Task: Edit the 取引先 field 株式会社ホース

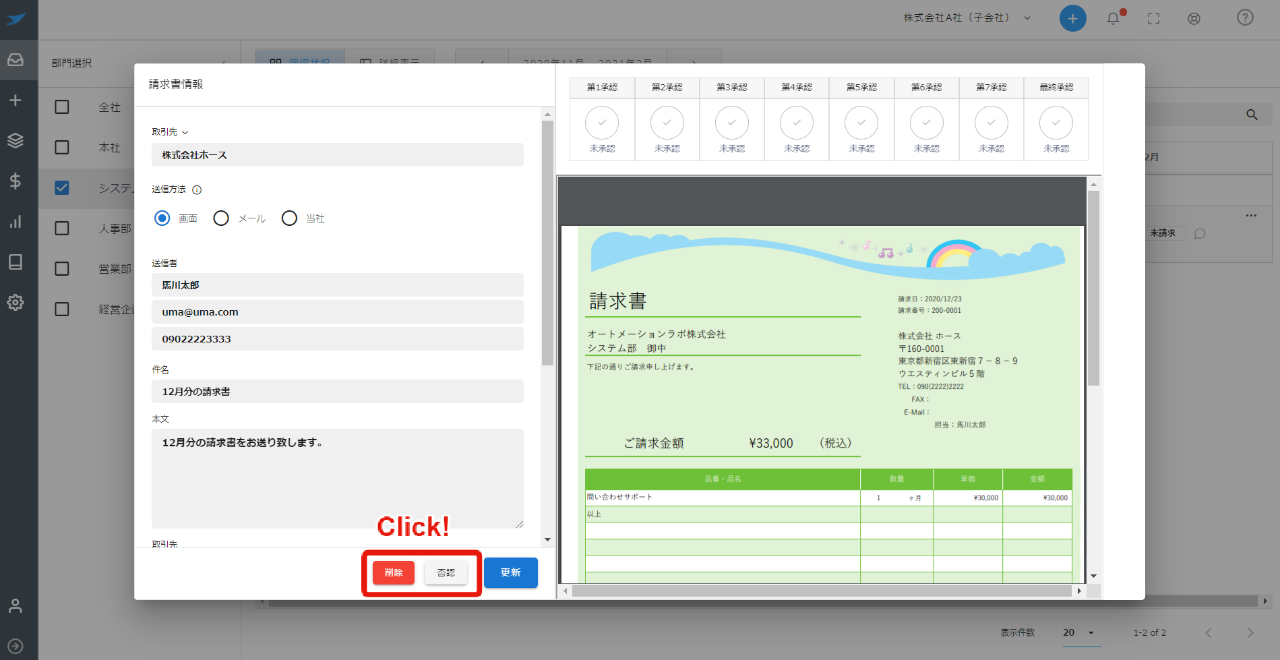Action: [338, 155]
